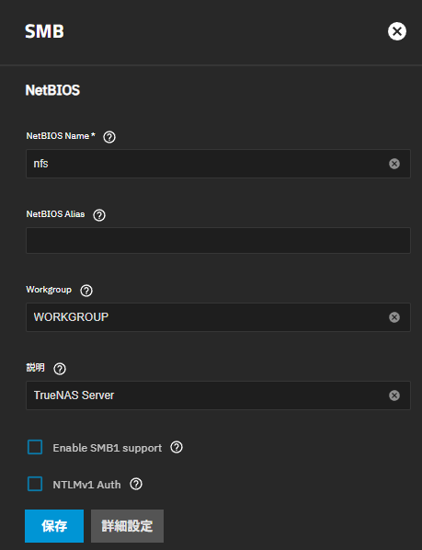Screen dimensions: 422x550
Task: Toggle the NTLMv1 Auth checkbox
Action: pos(35,484)
